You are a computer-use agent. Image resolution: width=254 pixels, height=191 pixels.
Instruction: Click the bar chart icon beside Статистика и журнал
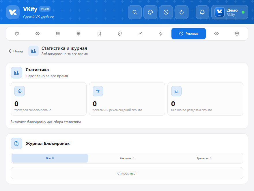point(33,51)
